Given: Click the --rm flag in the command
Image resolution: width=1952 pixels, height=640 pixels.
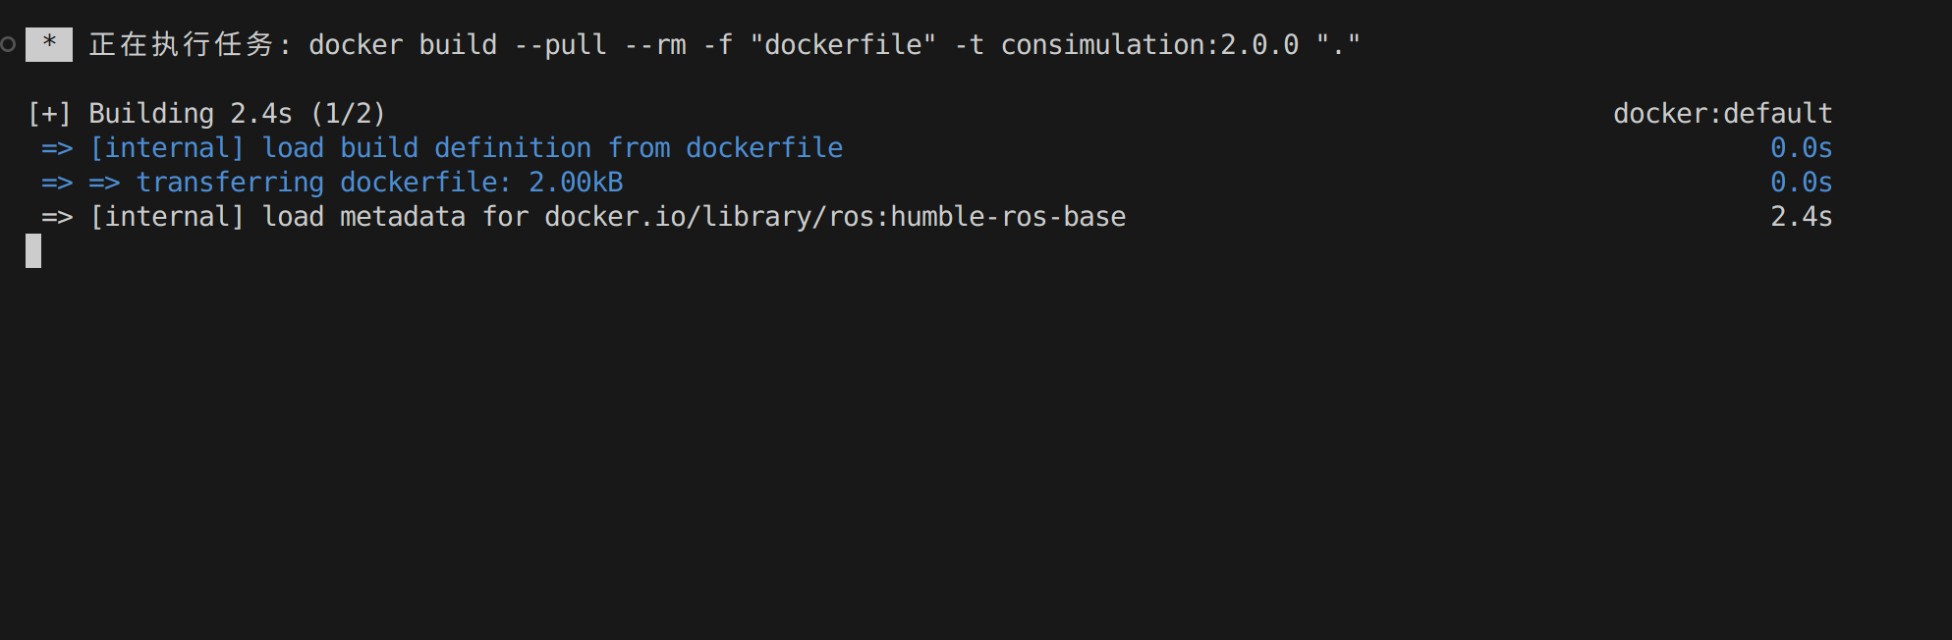Looking at the screenshot, I should (655, 45).
